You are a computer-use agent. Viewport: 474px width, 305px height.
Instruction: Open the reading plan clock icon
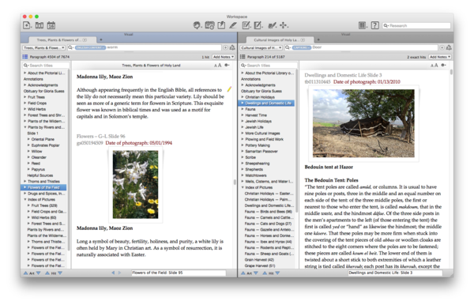[209, 25]
